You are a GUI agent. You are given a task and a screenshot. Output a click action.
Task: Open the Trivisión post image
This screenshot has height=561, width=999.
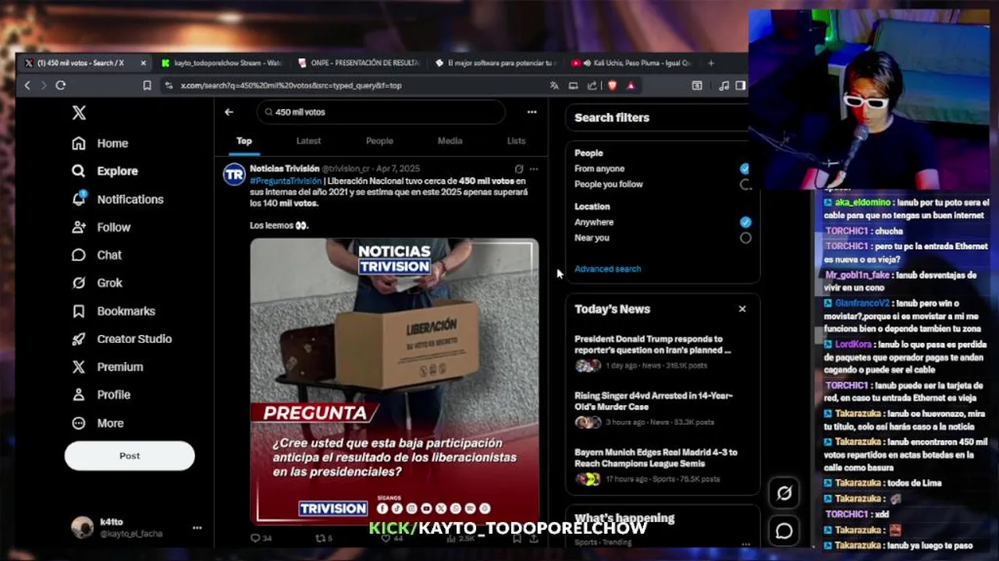point(394,381)
